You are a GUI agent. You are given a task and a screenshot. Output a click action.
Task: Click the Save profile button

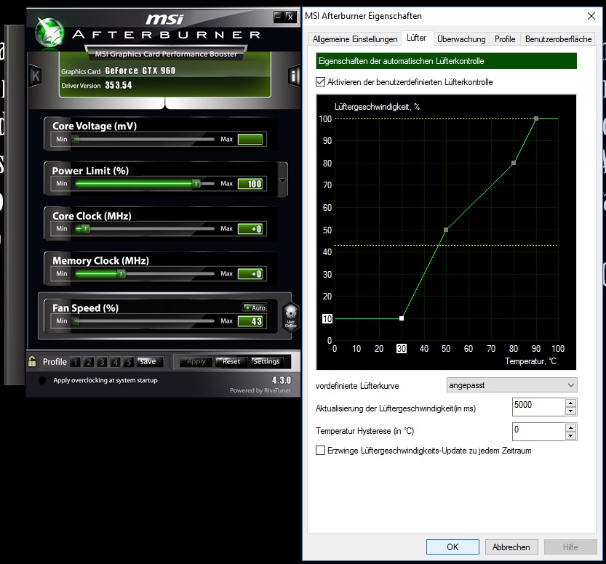pos(150,361)
